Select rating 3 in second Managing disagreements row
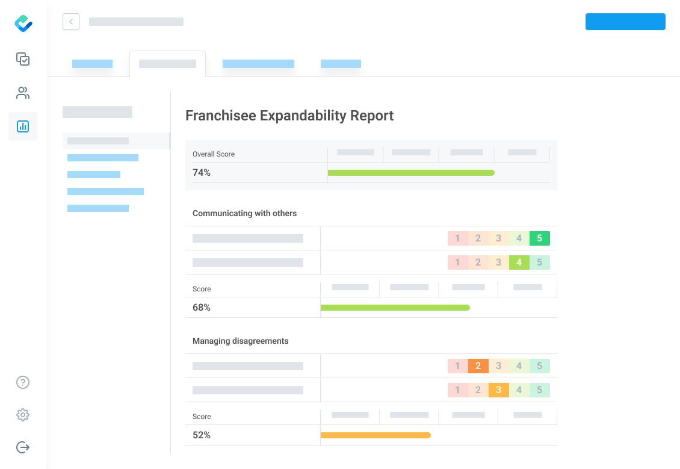Viewport: 680px width, 469px height. point(498,390)
